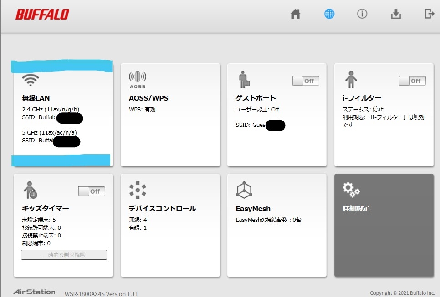The image size is (440, 297).
Task: Click the Wi-Fi signal icon
Action: [x=31, y=80]
